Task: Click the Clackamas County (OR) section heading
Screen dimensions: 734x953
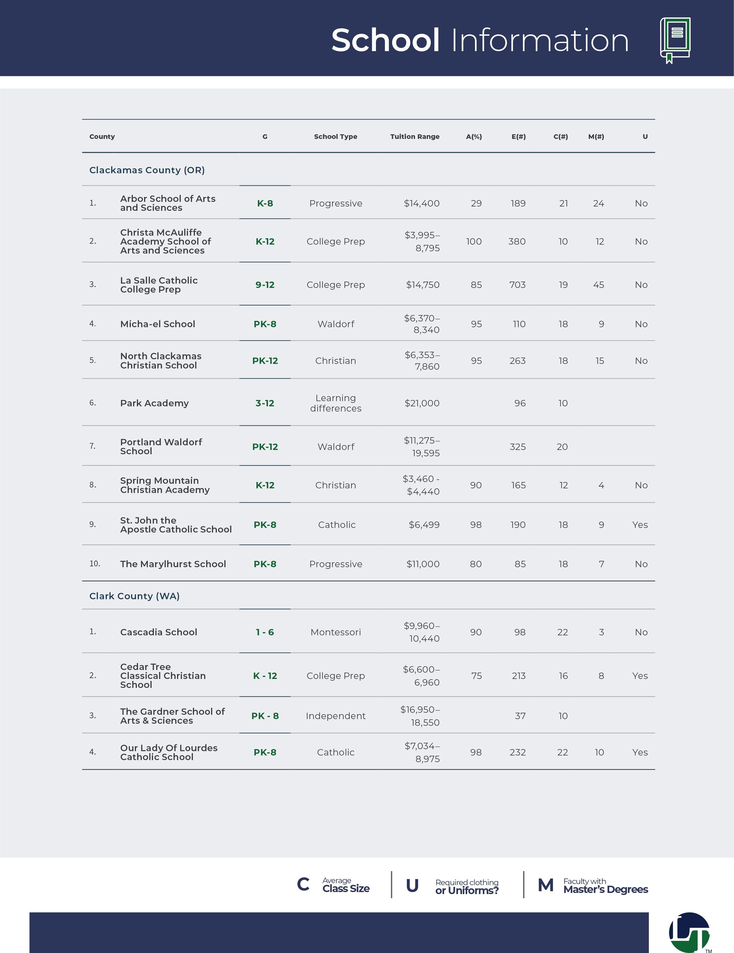Action: [x=147, y=170]
